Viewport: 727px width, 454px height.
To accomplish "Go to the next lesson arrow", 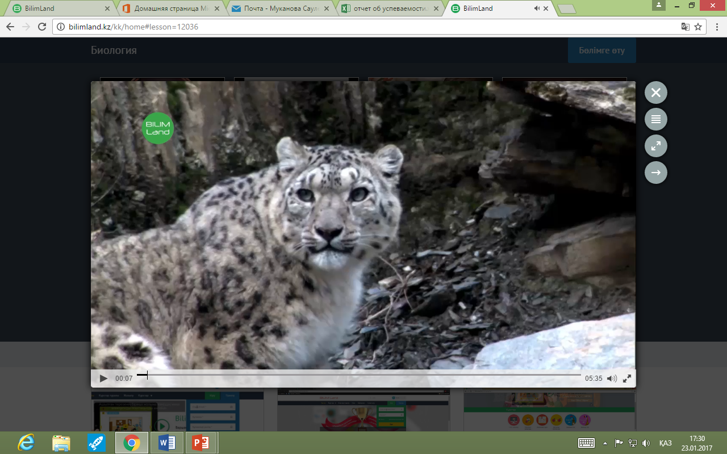I will tap(656, 173).
